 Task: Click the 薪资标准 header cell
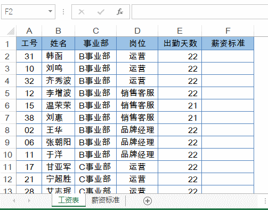228,43
